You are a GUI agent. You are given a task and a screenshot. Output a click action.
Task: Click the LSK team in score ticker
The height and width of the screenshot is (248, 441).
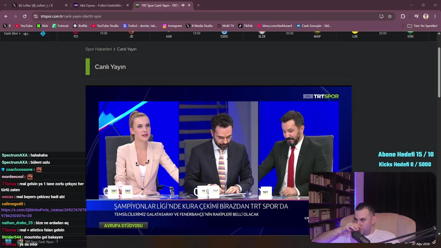355,35
